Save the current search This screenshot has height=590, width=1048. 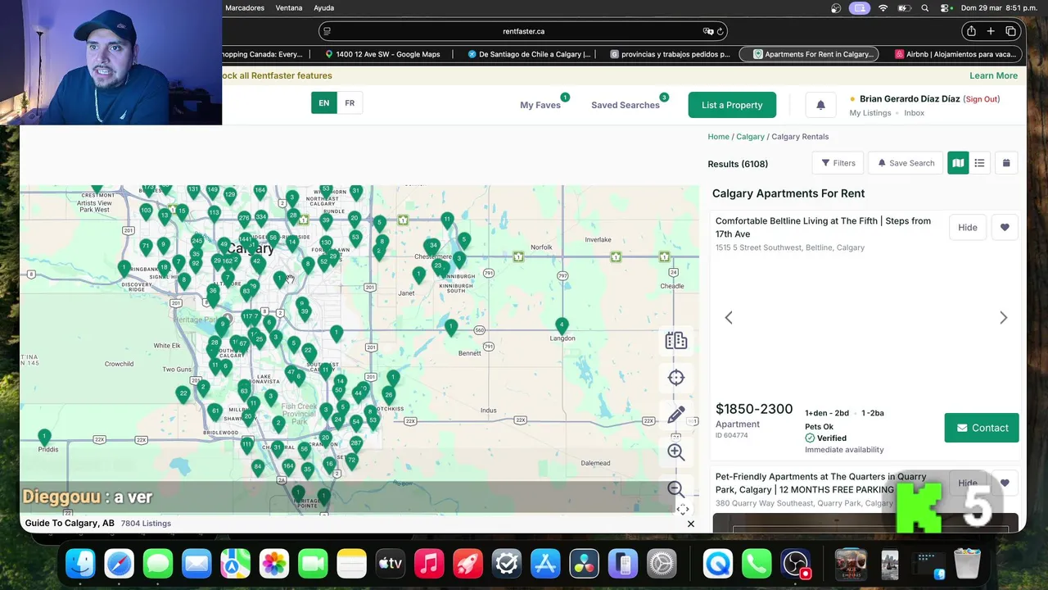pos(906,163)
